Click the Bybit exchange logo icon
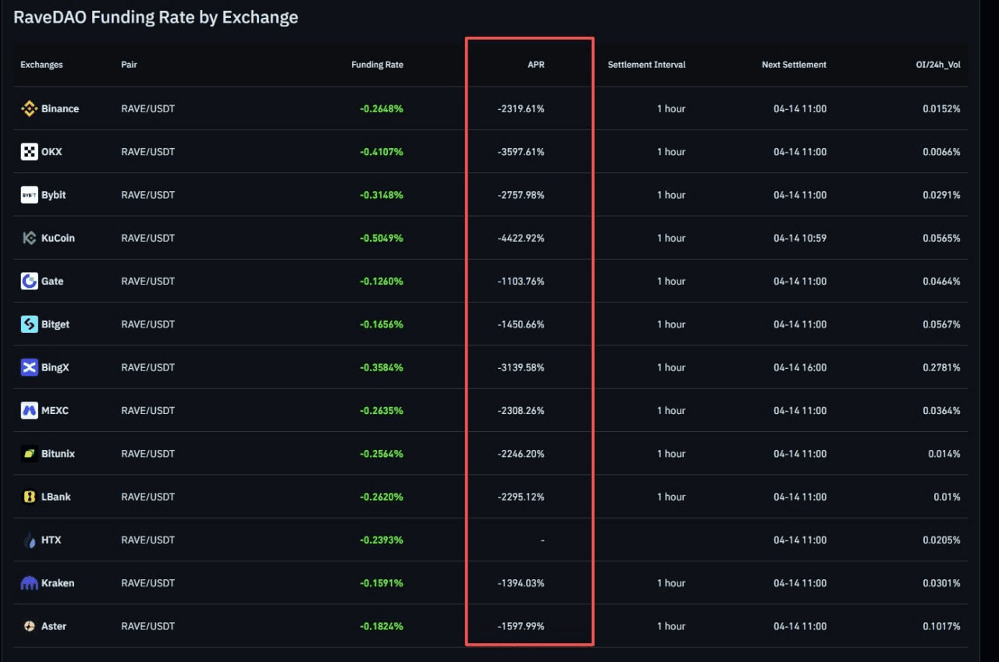This screenshot has width=999, height=662. (29, 195)
